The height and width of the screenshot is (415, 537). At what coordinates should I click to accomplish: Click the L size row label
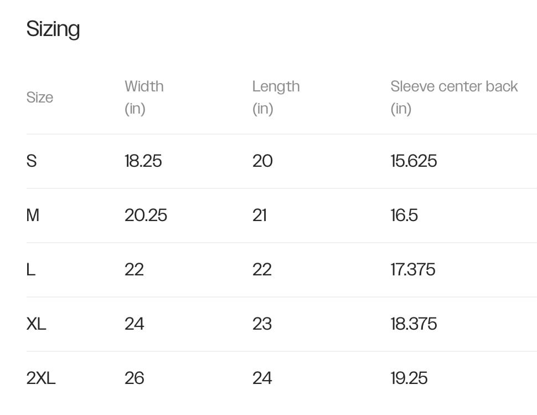31,269
